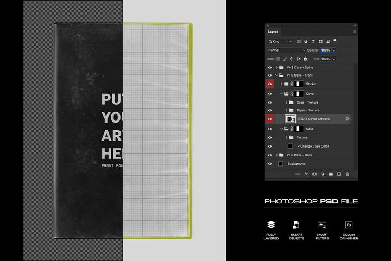Create new adjustment layer icon
The height and width of the screenshot is (261, 391).
(x=323, y=174)
